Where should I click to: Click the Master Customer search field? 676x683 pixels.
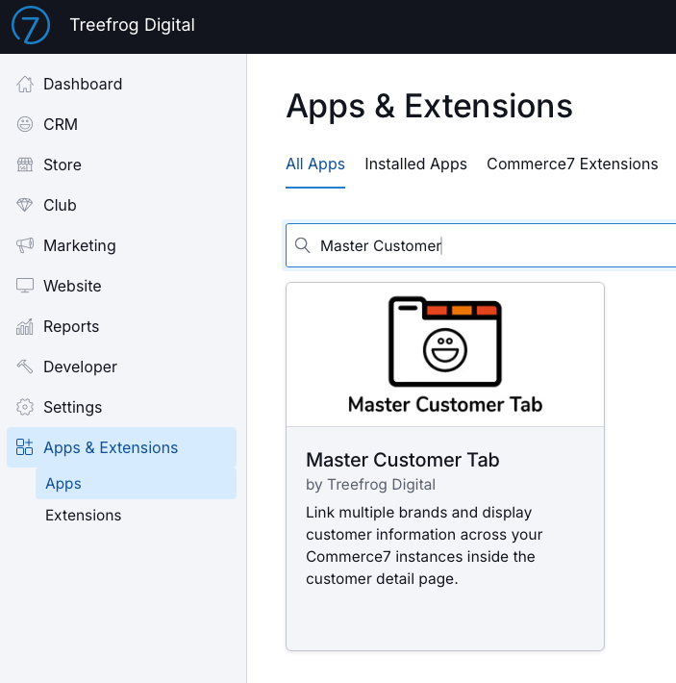click(481, 245)
